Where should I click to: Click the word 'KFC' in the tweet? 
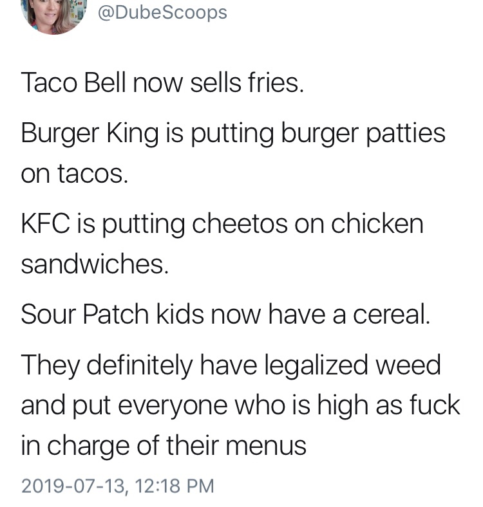[x=45, y=224]
